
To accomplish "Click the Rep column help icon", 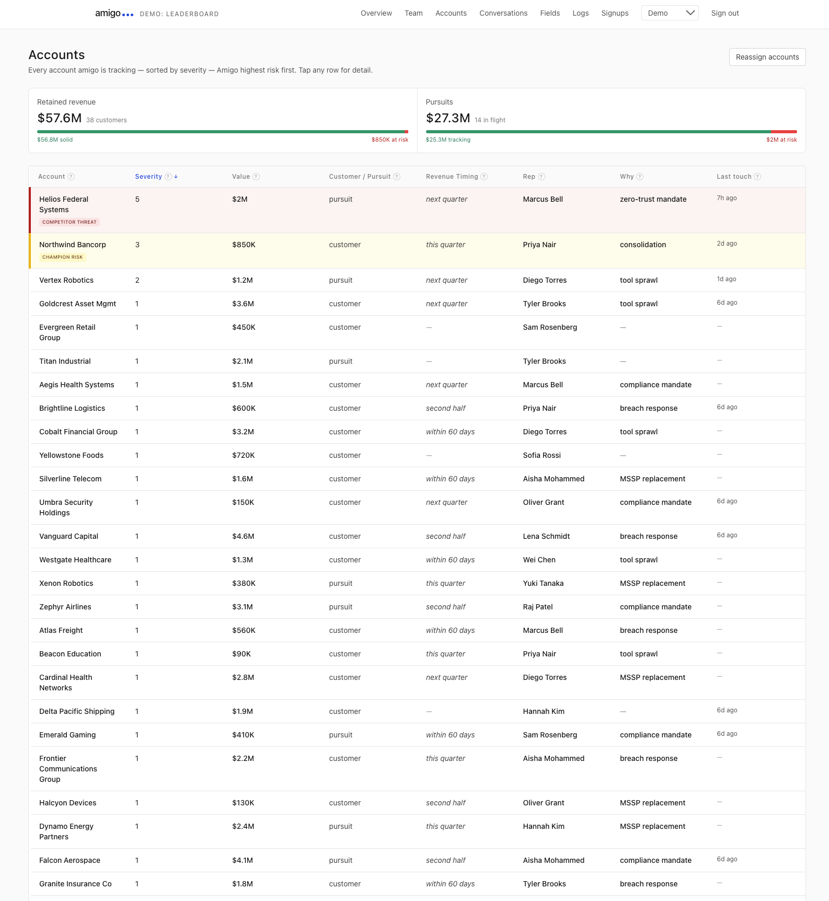I will click(x=542, y=177).
